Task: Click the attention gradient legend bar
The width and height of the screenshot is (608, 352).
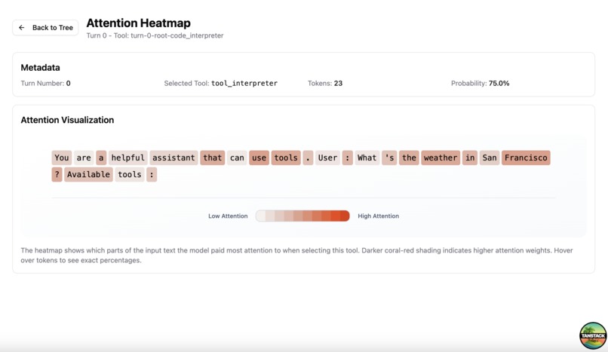Action: click(x=302, y=216)
